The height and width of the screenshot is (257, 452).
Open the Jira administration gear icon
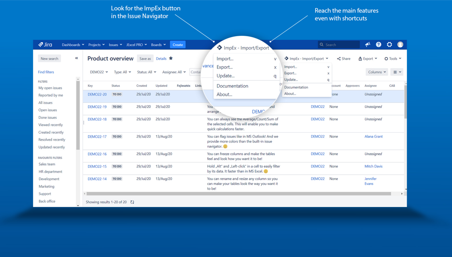pyautogui.click(x=389, y=44)
